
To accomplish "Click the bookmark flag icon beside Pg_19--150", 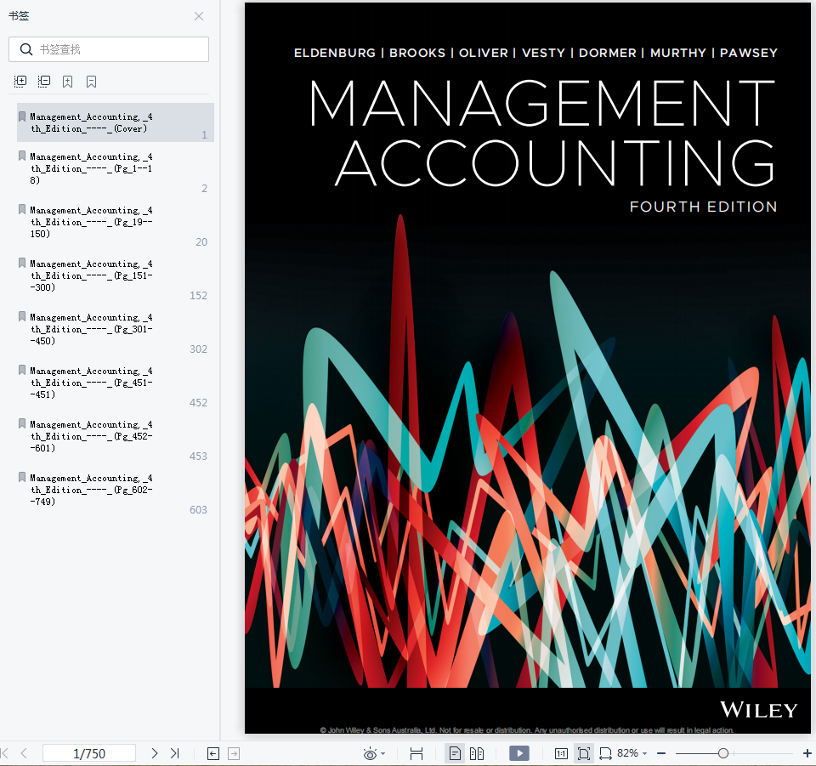I will click(22, 209).
